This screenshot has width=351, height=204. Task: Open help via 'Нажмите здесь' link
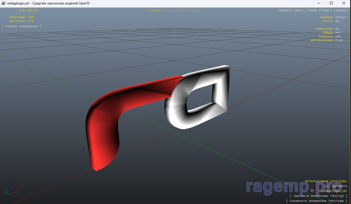313,10
